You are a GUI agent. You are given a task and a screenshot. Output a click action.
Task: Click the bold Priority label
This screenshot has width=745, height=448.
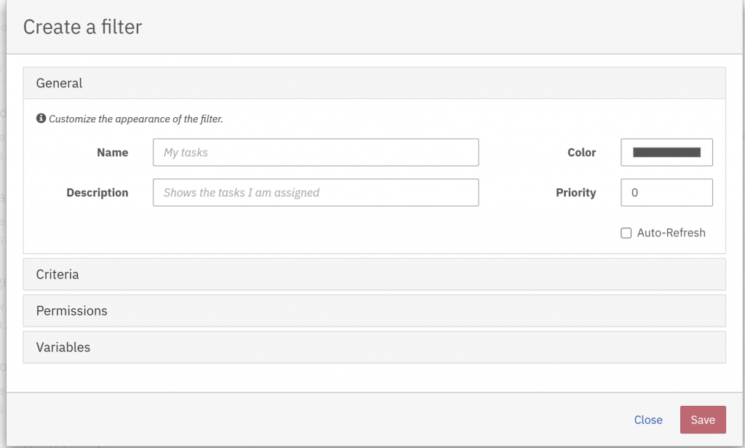(575, 193)
